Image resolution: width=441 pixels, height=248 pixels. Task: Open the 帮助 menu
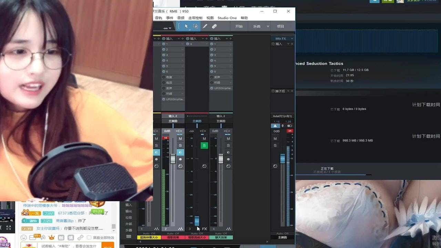244,18
